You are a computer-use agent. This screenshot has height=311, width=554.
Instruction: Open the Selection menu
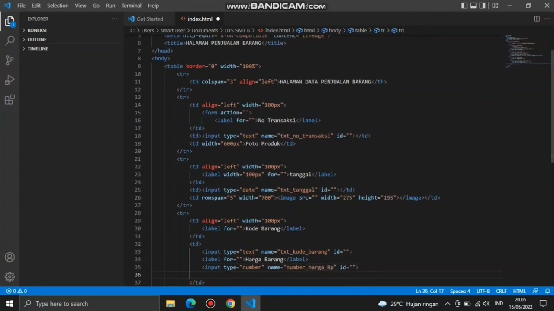coord(58,6)
